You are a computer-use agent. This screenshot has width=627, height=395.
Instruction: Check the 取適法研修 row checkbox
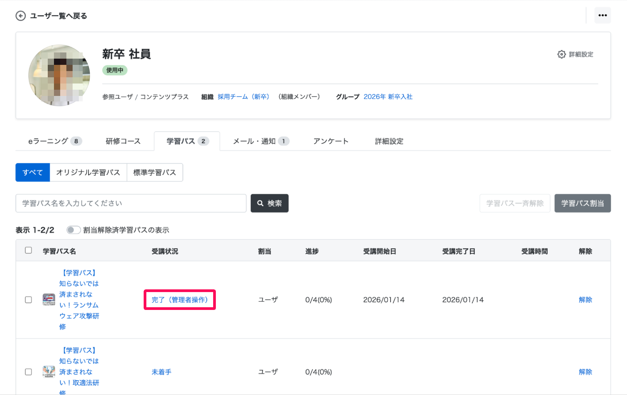coord(28,372)
